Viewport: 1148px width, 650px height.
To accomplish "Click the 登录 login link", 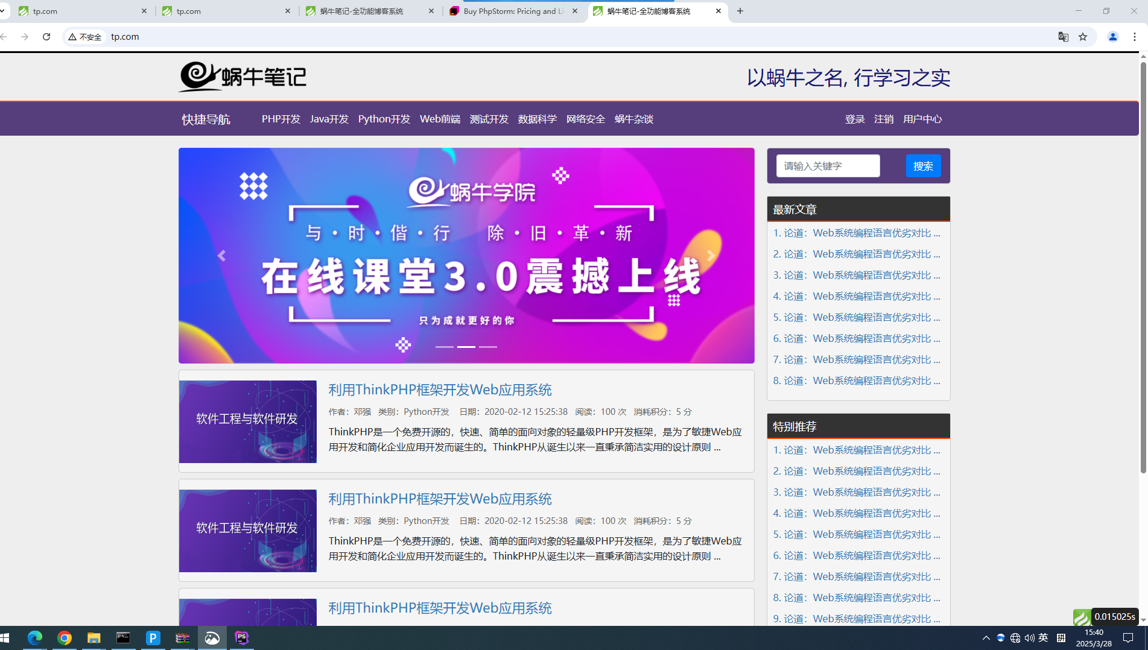I will [x=855, y=119].
